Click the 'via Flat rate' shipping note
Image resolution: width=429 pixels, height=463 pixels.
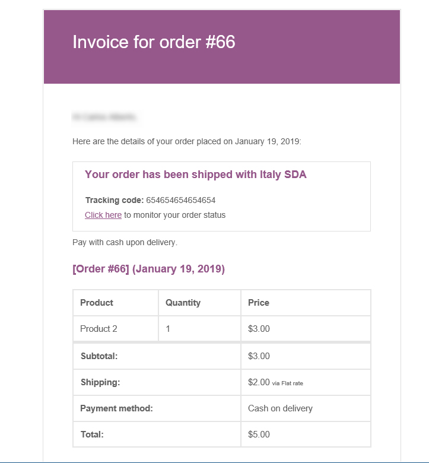click(x=288, y=383)
